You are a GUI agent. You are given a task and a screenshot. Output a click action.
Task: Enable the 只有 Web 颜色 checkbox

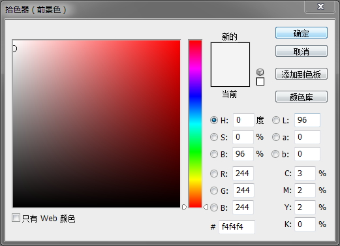[x=16, y=218]
